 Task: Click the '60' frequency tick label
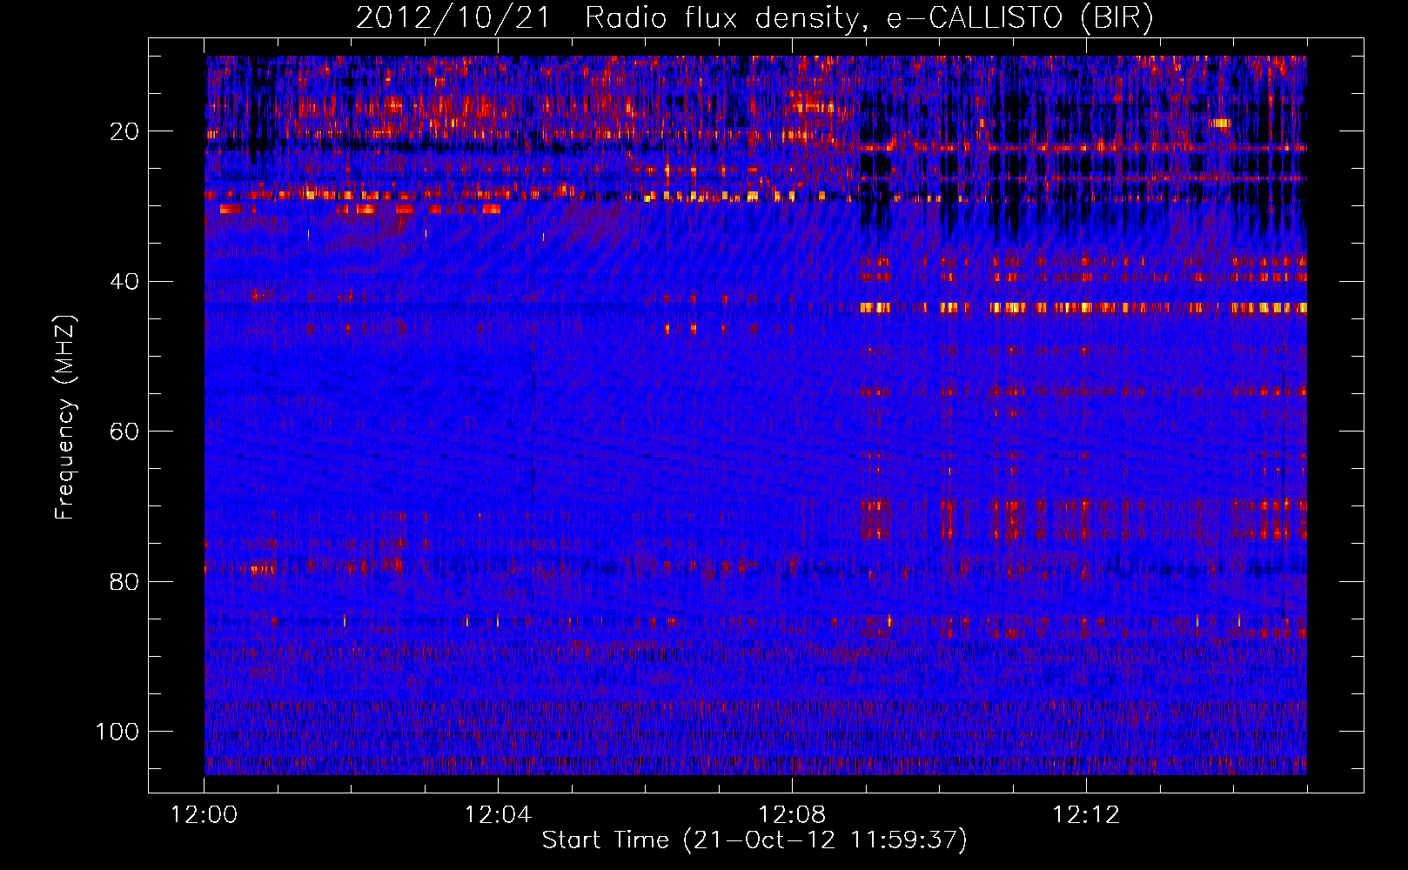click(125, 432)
